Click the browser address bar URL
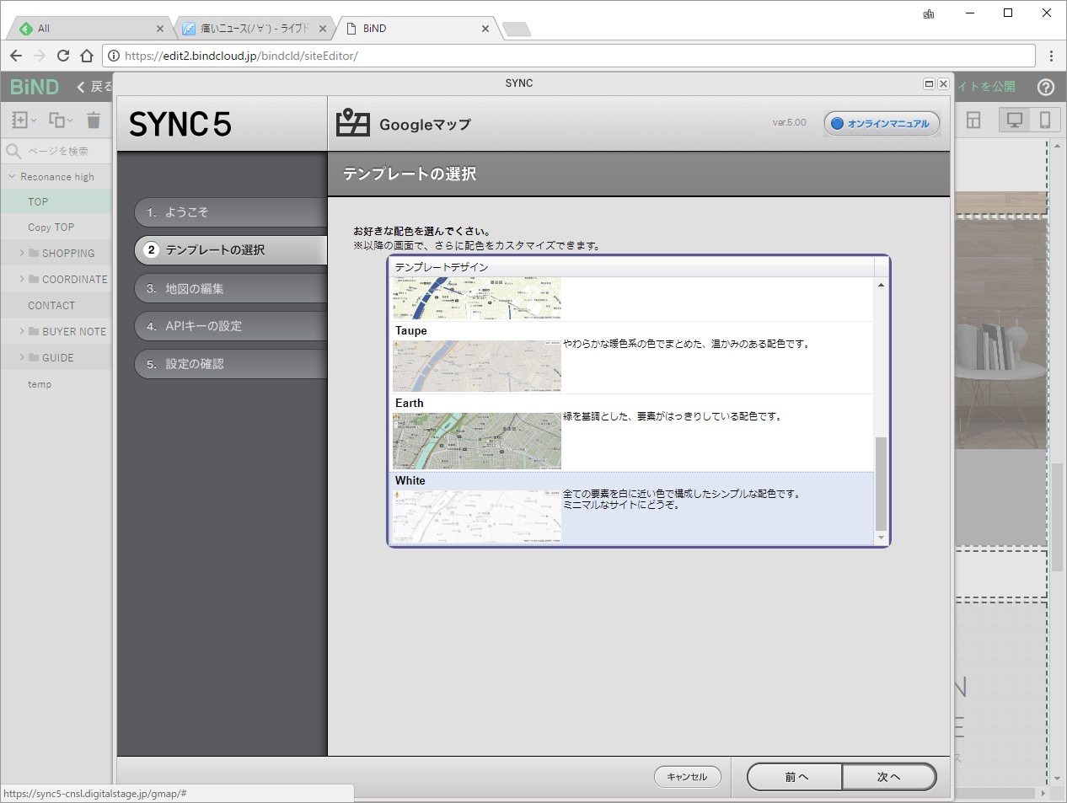 tap(241, 56)
